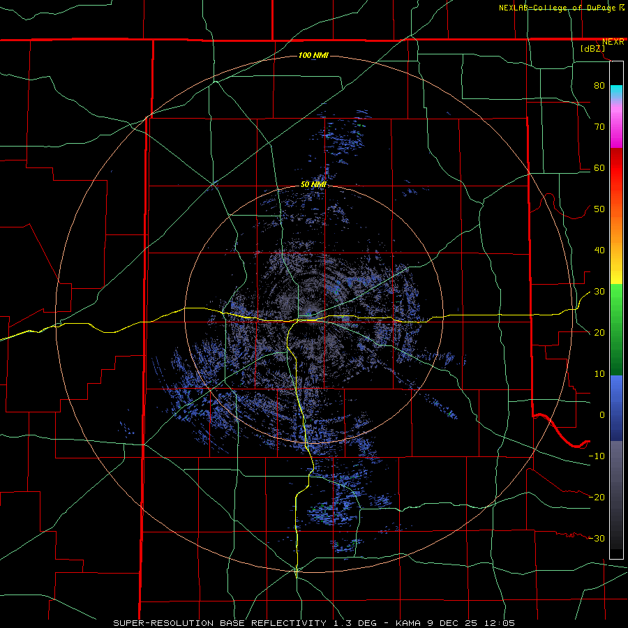Click the NEXLAB-College of DuPage watermark text
The image size is (628, 628).
(x=557, y=8)
